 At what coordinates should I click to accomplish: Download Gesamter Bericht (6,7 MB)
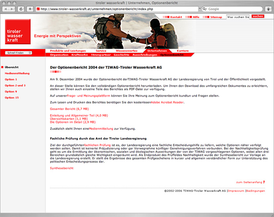pyautogui.click(x=69, y=109)
